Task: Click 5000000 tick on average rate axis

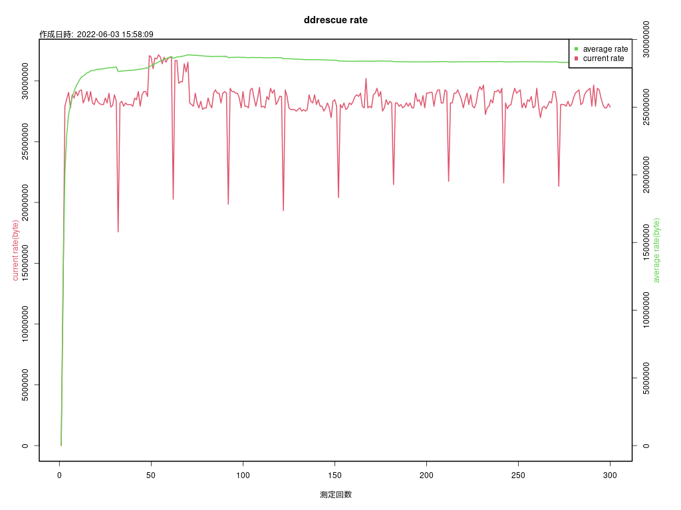Action: [646, 378]
